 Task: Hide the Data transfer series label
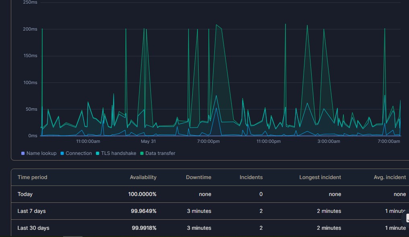(160, 153)
